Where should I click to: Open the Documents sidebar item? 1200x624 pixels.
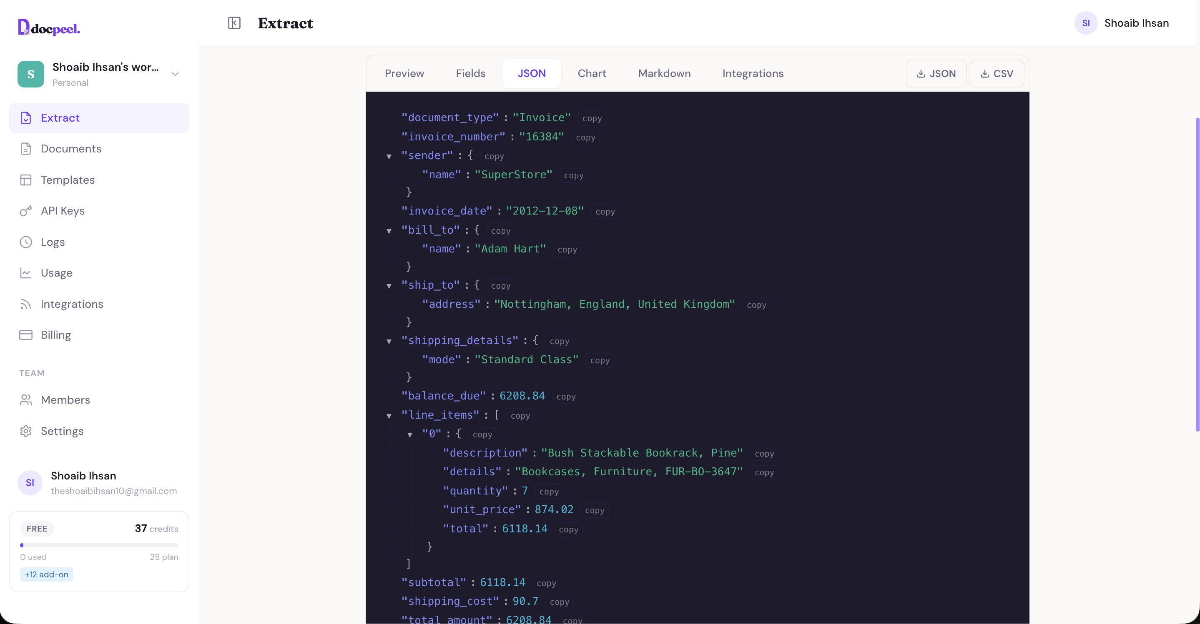(99, 148)
